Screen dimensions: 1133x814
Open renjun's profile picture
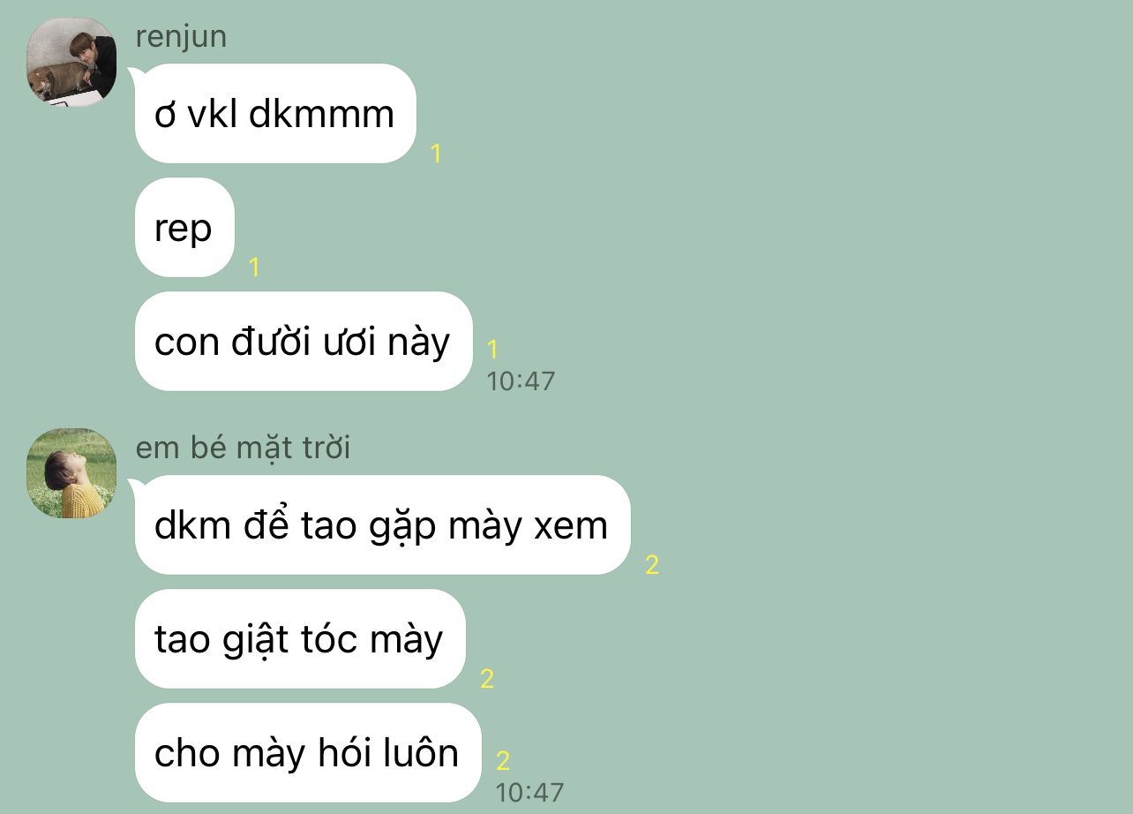click(x=71, y=62)
